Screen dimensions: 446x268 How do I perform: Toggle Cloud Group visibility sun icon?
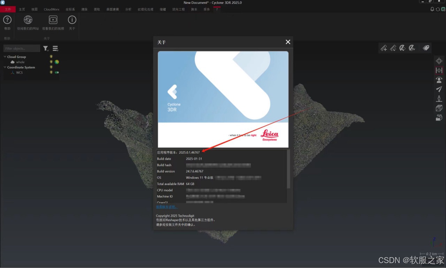click(51, 57)
